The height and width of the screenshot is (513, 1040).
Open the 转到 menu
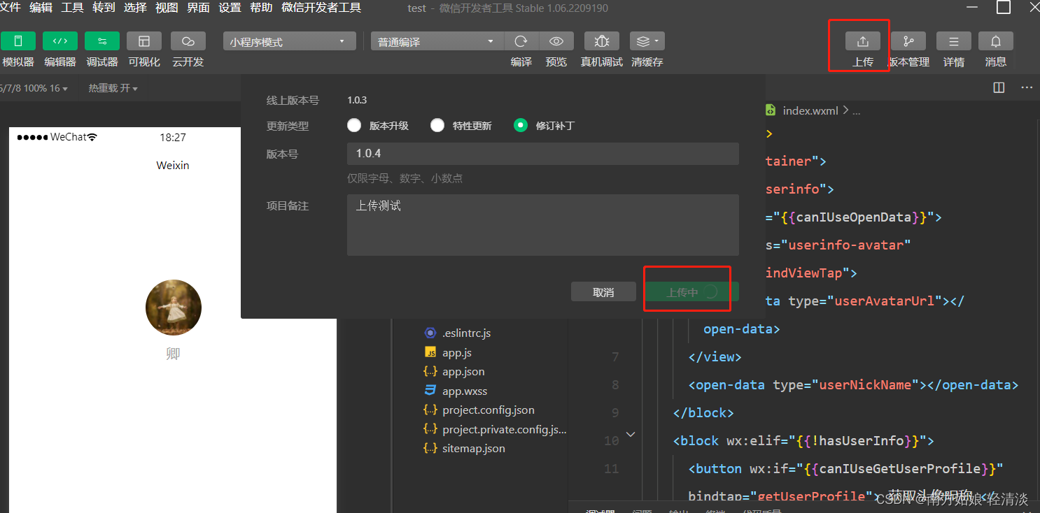coord(104,8)
